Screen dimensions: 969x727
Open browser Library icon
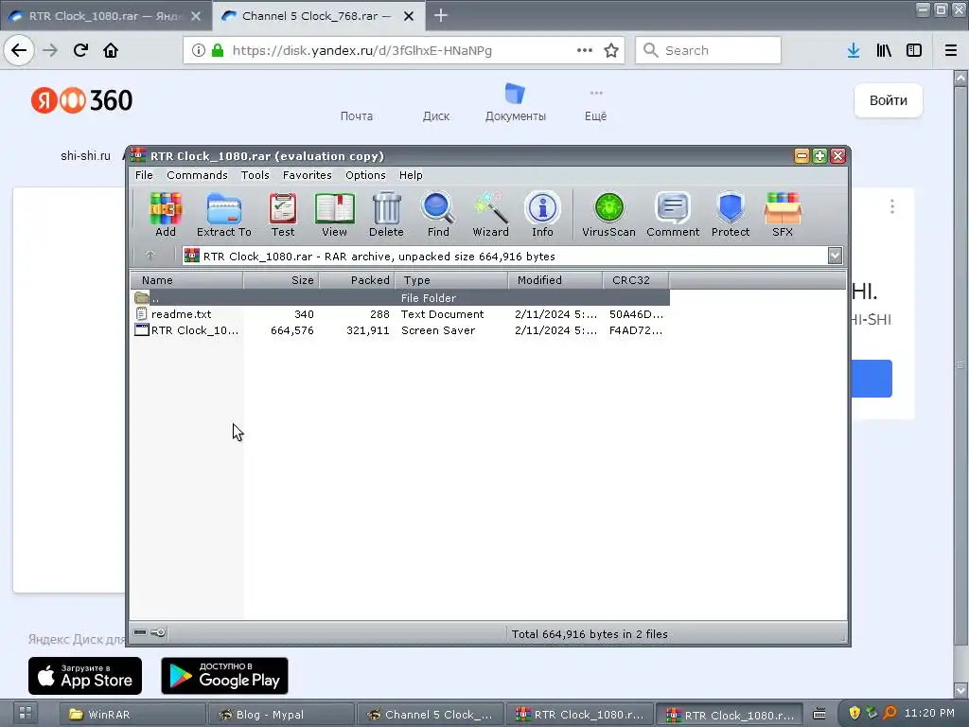tap(884, 51)
